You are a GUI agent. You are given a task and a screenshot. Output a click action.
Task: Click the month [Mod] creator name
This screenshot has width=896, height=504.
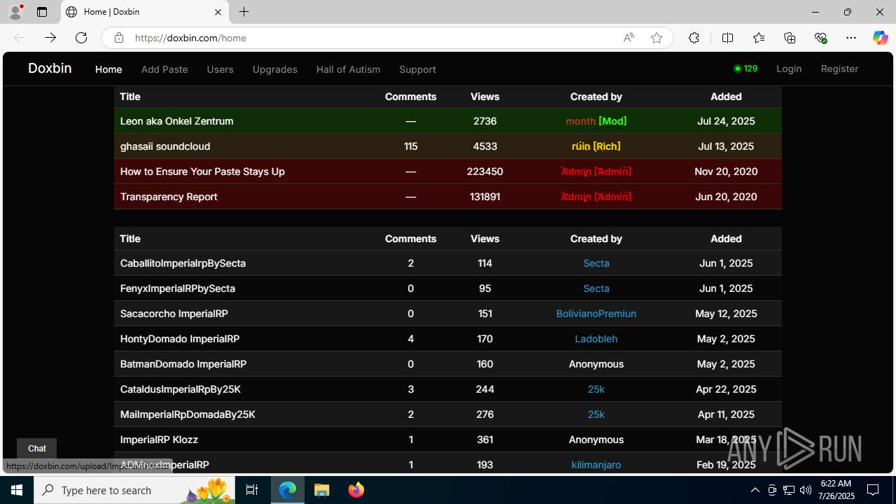pyautogui.click(x=596, y=121)
